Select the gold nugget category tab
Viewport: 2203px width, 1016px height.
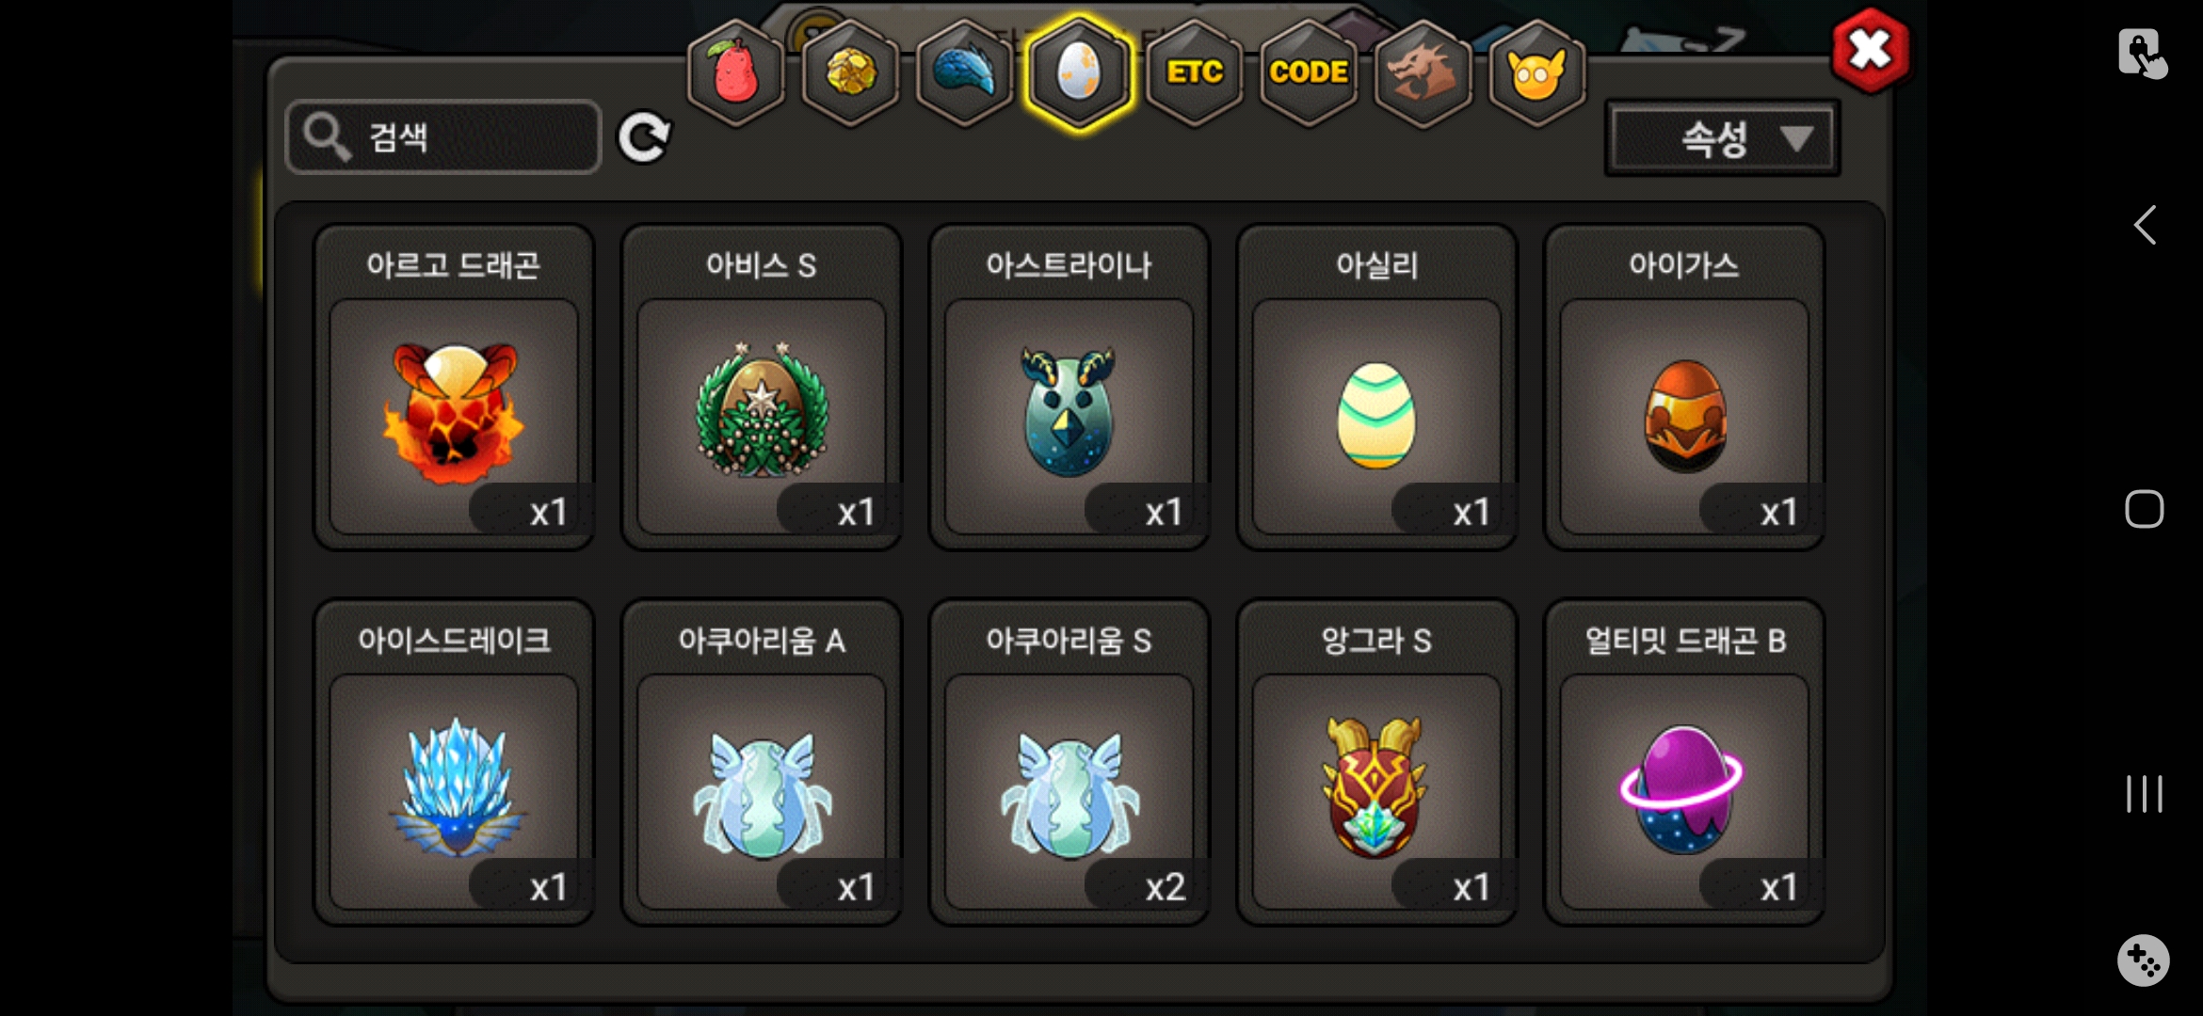tap(850, 72)
